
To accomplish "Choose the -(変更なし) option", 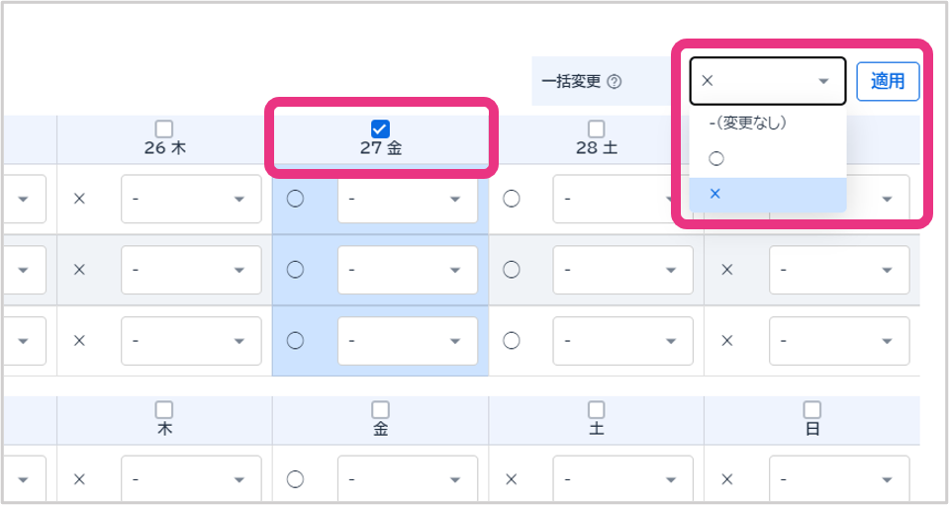I will point(748,123).
